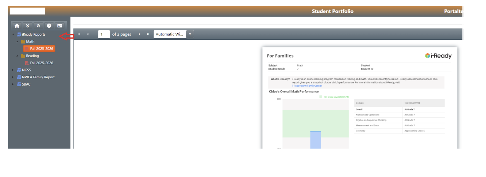Open the Automatic Width zoom dropdown arrow

click(x=190, y=34)
